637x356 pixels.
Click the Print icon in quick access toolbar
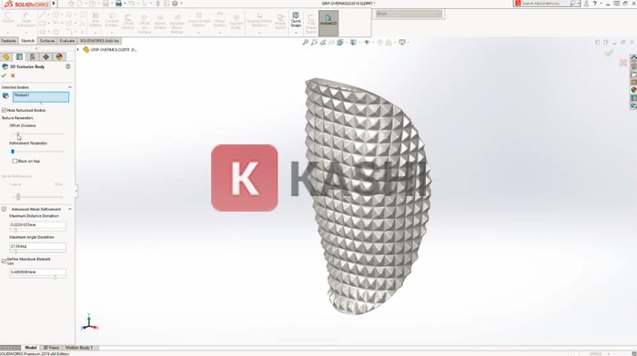118,4
